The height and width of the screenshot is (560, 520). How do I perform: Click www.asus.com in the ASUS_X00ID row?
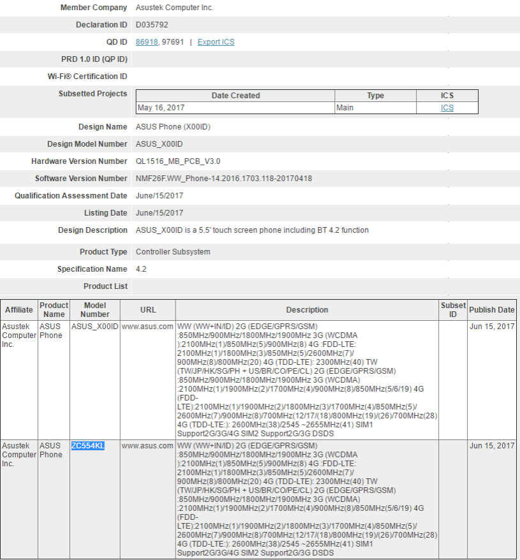coord(147,327)
